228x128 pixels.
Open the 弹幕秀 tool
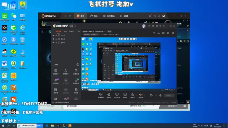pyautogui.click(x=76, y=91)
